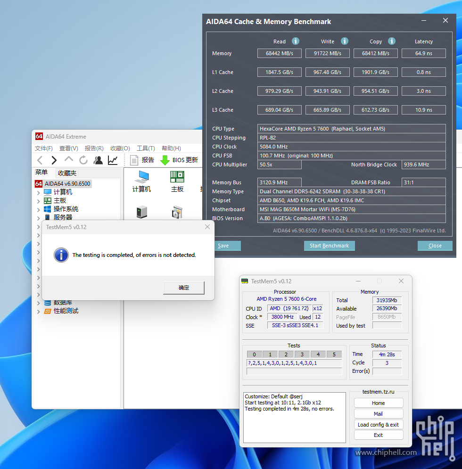Open the 帮助(H) menu
Screen dimensions: 462x469
tap(171, 148)
